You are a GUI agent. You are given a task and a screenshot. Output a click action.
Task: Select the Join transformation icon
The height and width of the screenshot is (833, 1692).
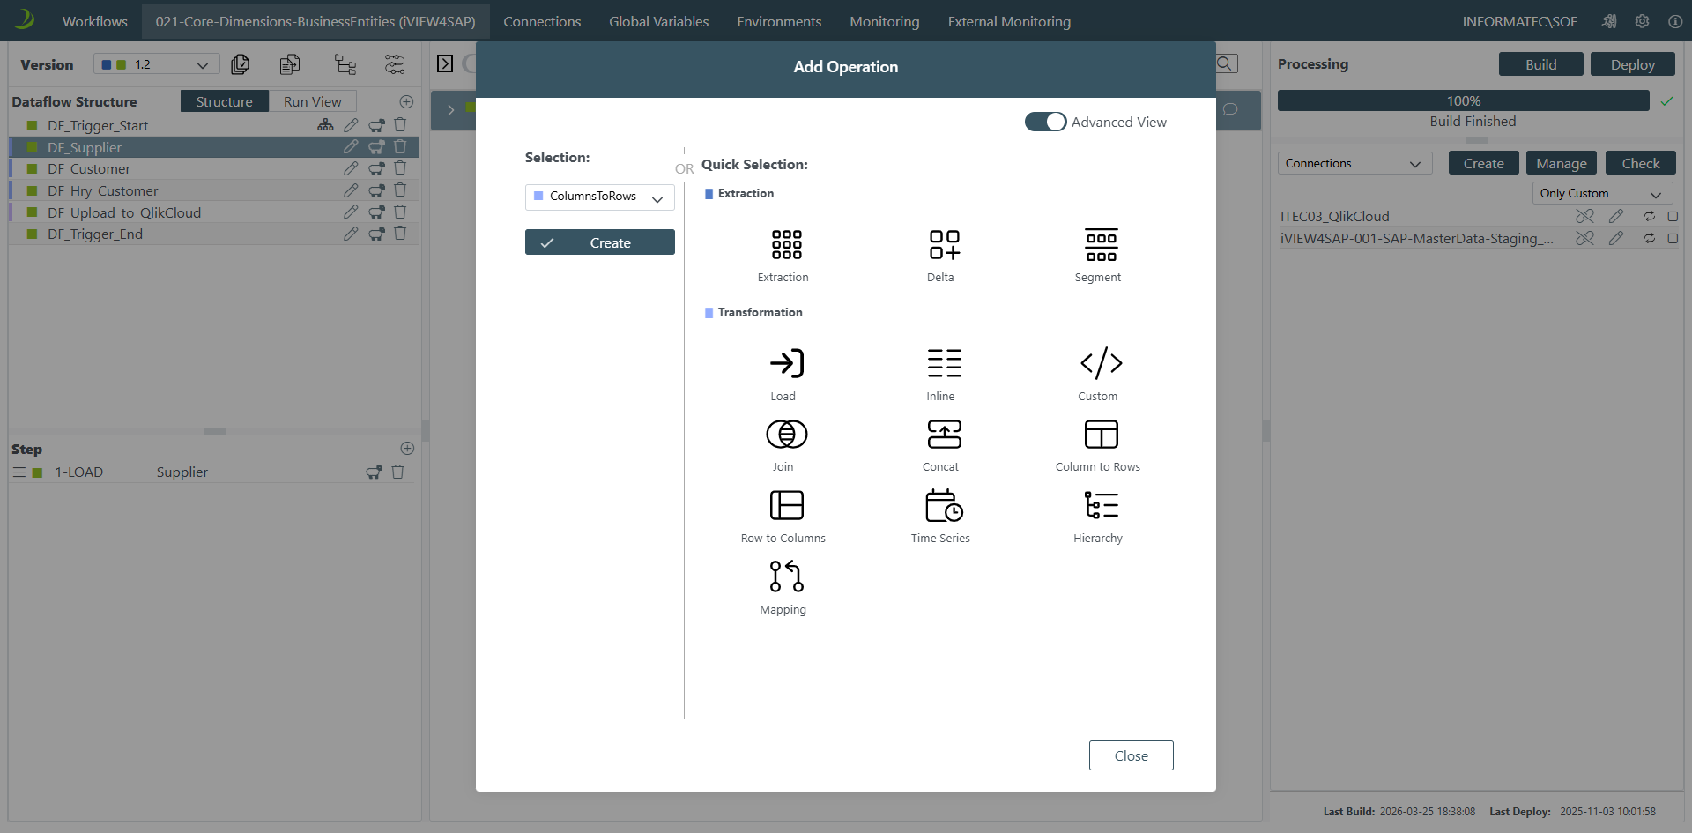pos(785,435)
